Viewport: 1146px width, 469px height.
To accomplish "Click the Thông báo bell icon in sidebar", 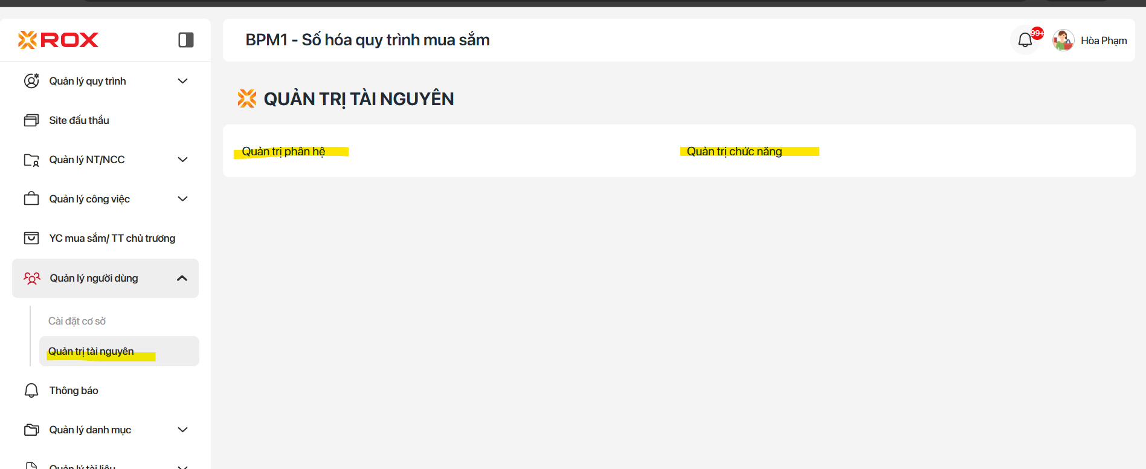I will point(31,390).
